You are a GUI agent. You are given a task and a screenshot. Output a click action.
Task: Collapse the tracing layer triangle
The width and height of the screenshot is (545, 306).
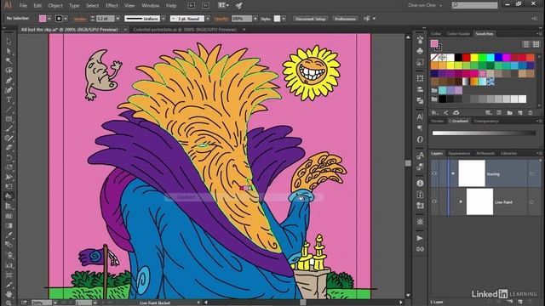pyautogui.click(x=453, y=173)
